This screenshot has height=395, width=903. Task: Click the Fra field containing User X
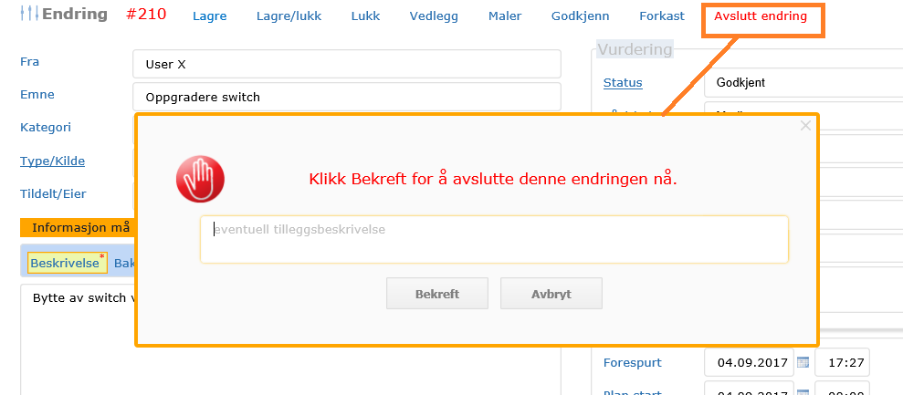[347, 64]
